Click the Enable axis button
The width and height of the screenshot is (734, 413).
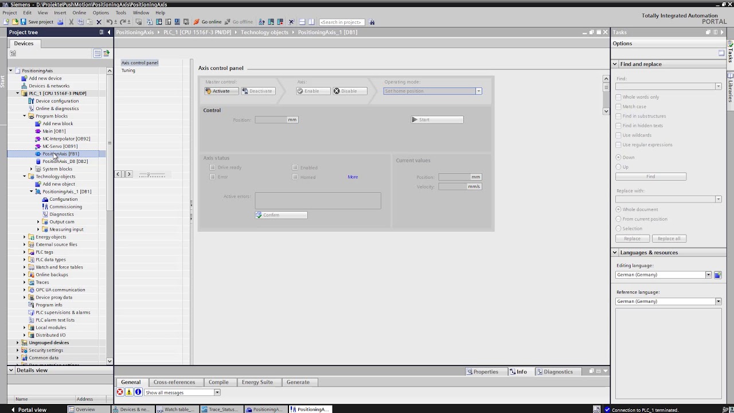tap(313, 91)
